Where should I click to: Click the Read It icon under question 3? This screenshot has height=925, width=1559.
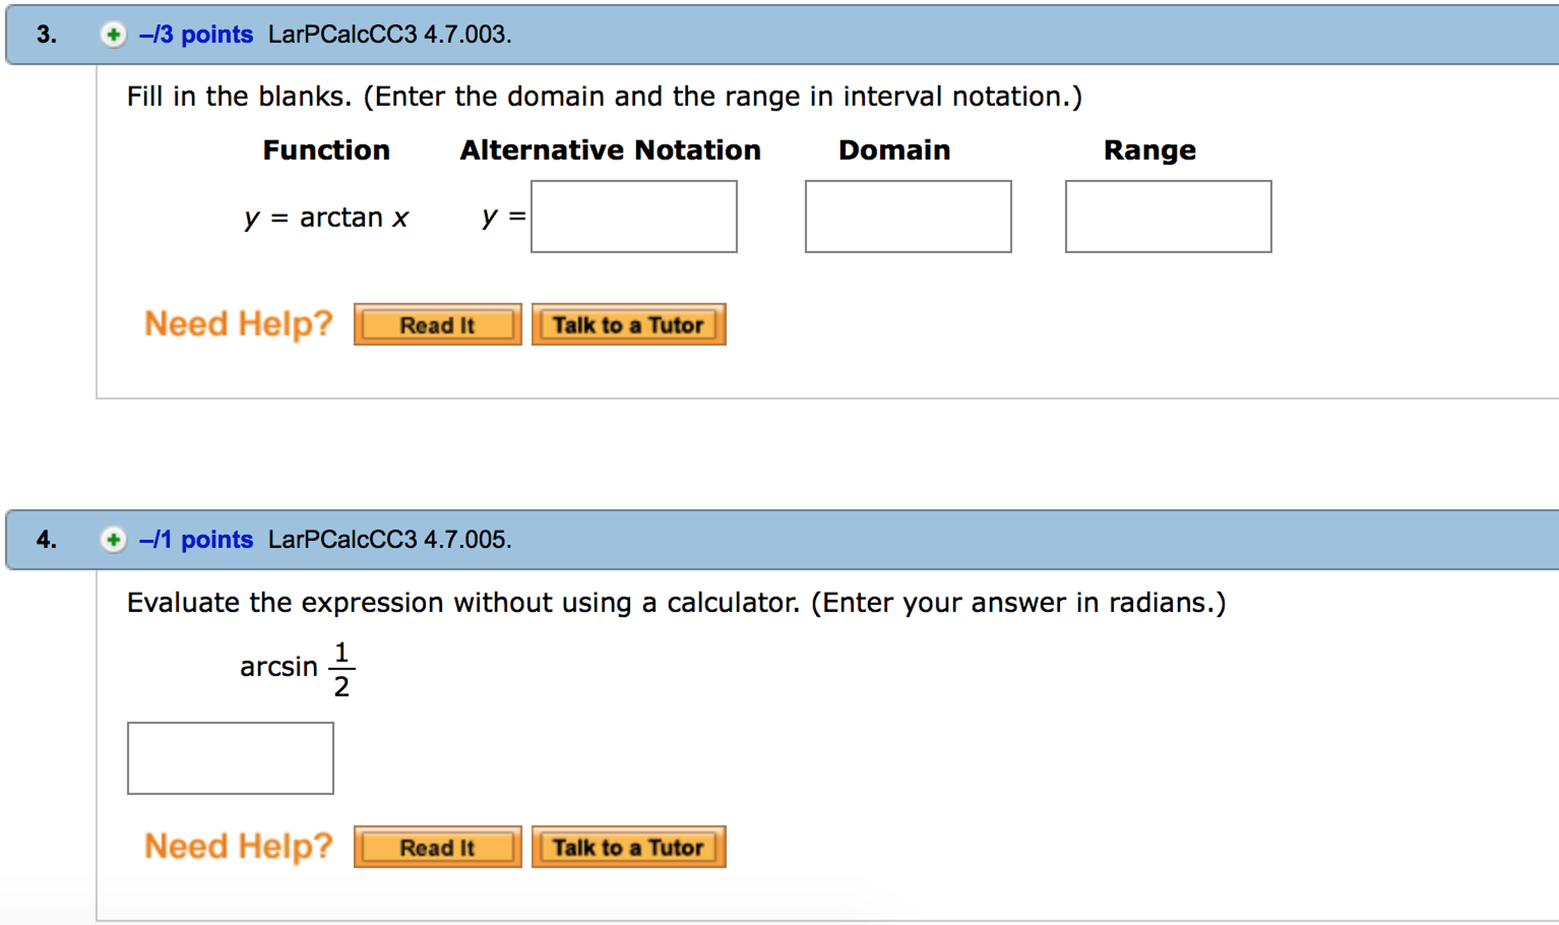click(x=437, y=324)
